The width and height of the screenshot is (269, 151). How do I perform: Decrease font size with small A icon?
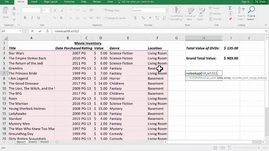coord(62,10)
